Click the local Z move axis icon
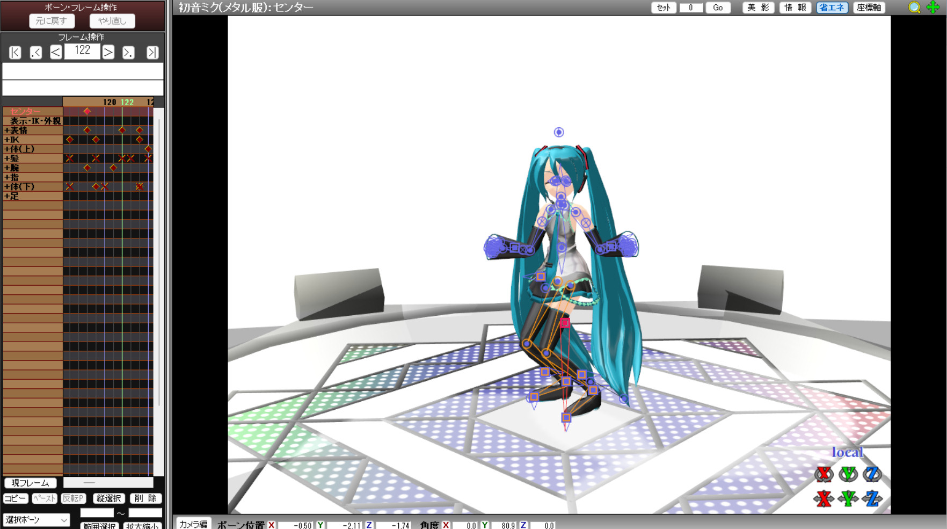This screenshot has height=529, width=947. coord(872,499)
